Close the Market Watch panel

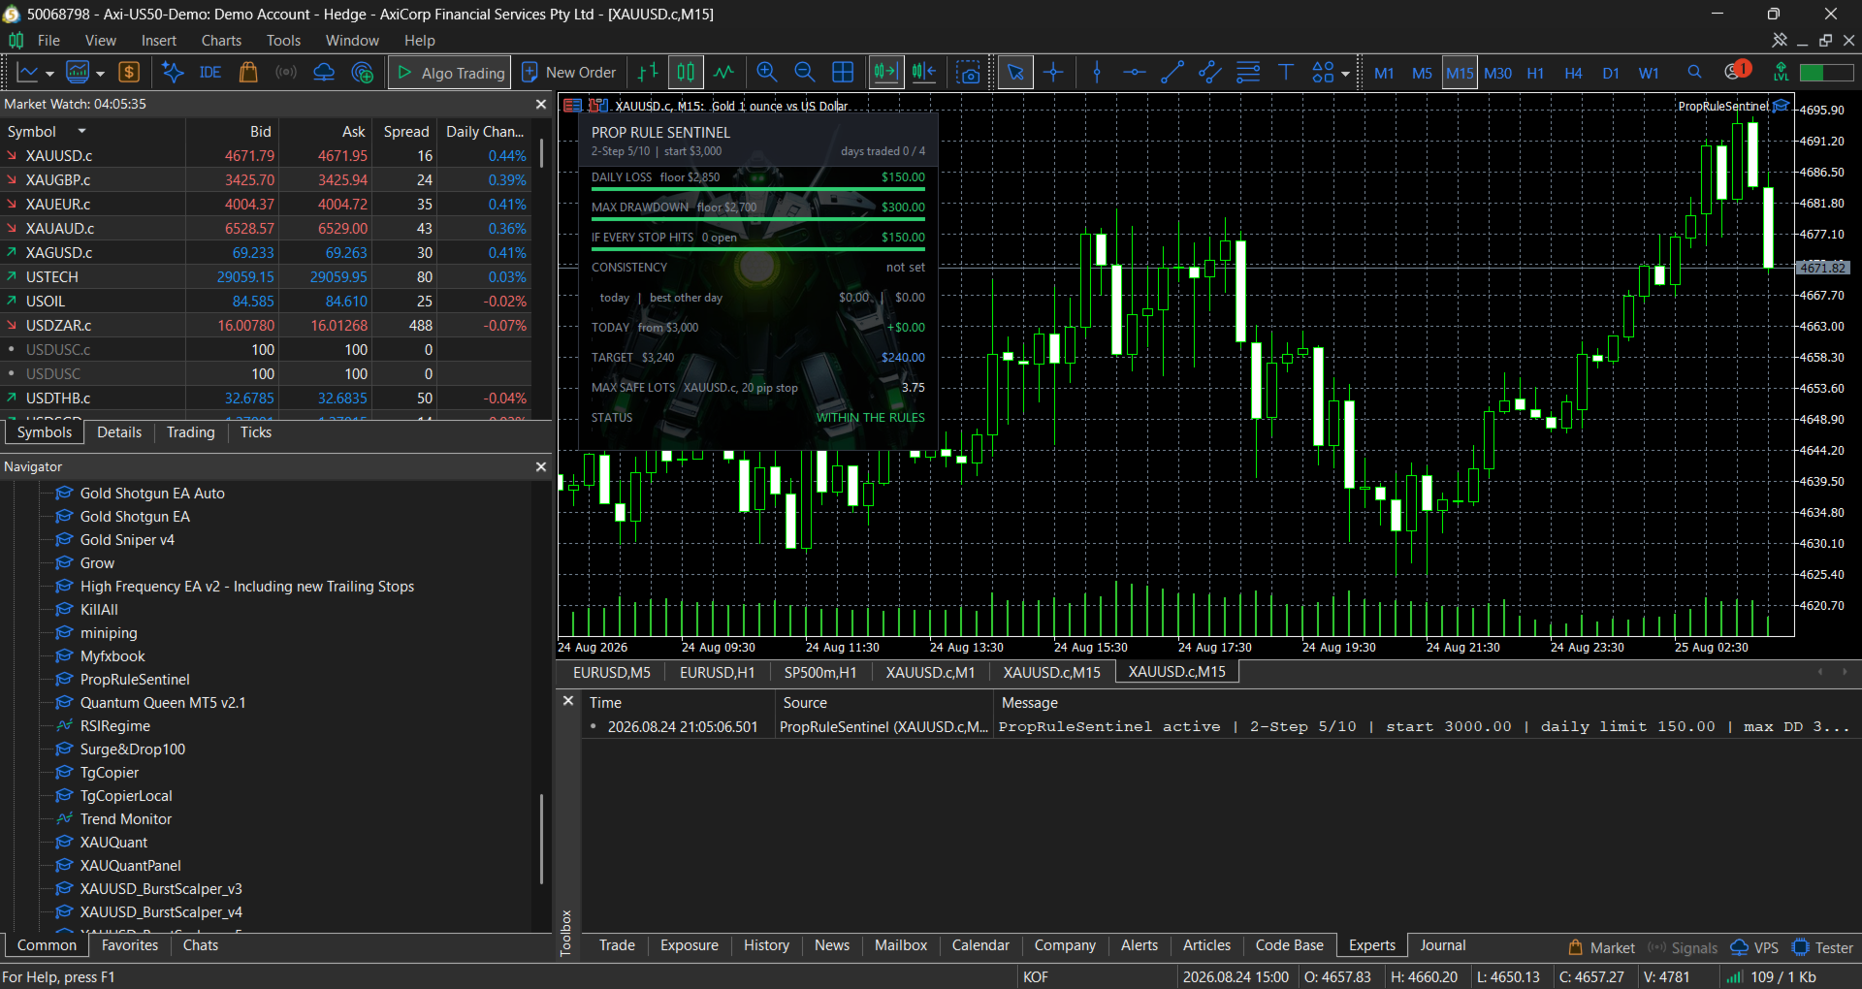[x=541, y=104]
